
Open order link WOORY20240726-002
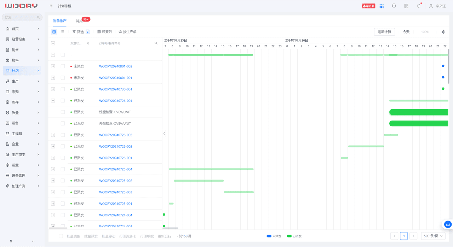pos(116,146)
